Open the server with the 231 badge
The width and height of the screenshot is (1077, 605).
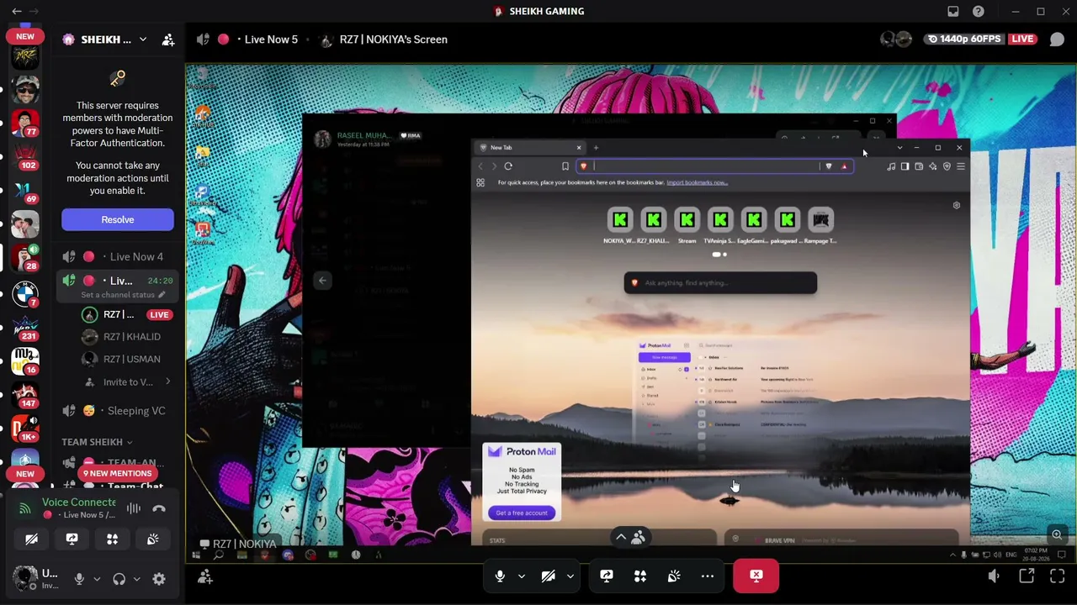(25, 327)
